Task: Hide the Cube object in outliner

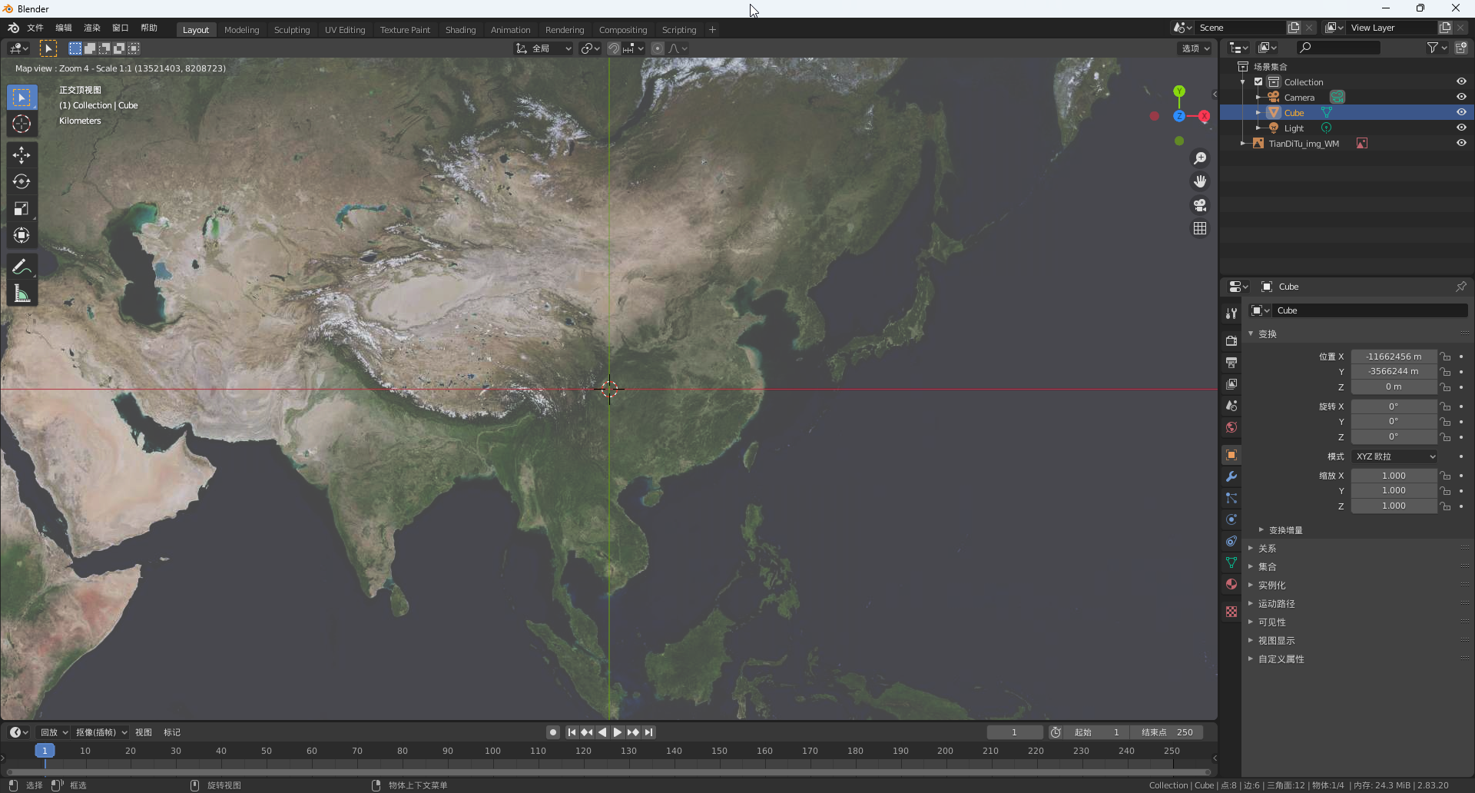Action: pos(1461,112)
